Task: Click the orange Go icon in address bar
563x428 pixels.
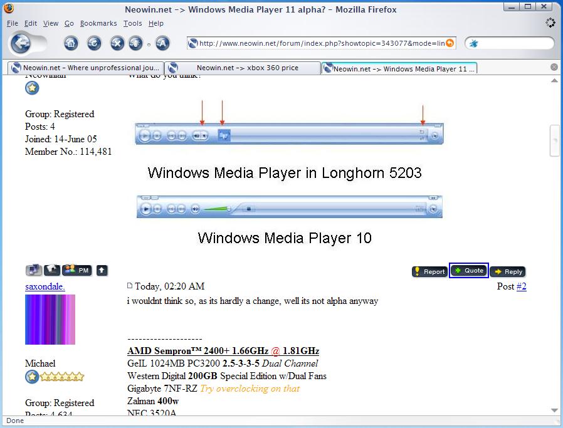Action: 450,43
